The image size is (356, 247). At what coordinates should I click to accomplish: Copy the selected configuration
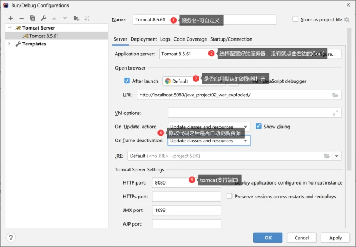(32, 18)
